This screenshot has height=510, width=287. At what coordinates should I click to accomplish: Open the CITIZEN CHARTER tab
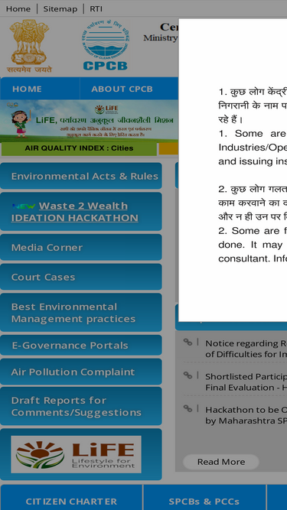[x=71, y=501]
